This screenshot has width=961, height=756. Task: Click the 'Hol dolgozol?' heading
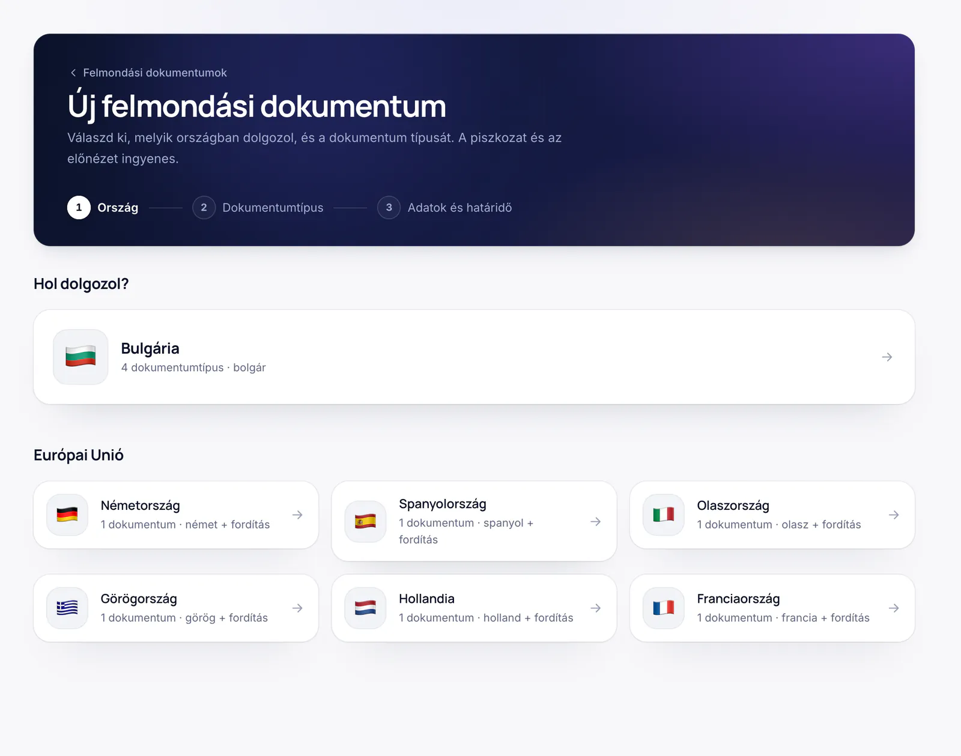coord(81,283)
